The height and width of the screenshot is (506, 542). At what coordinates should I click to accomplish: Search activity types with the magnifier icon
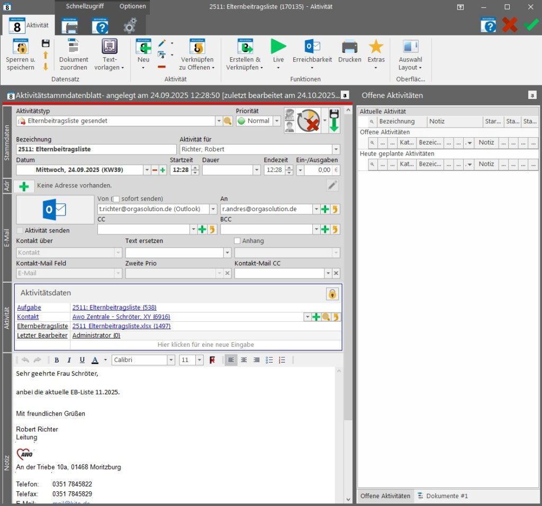[228, 121]
